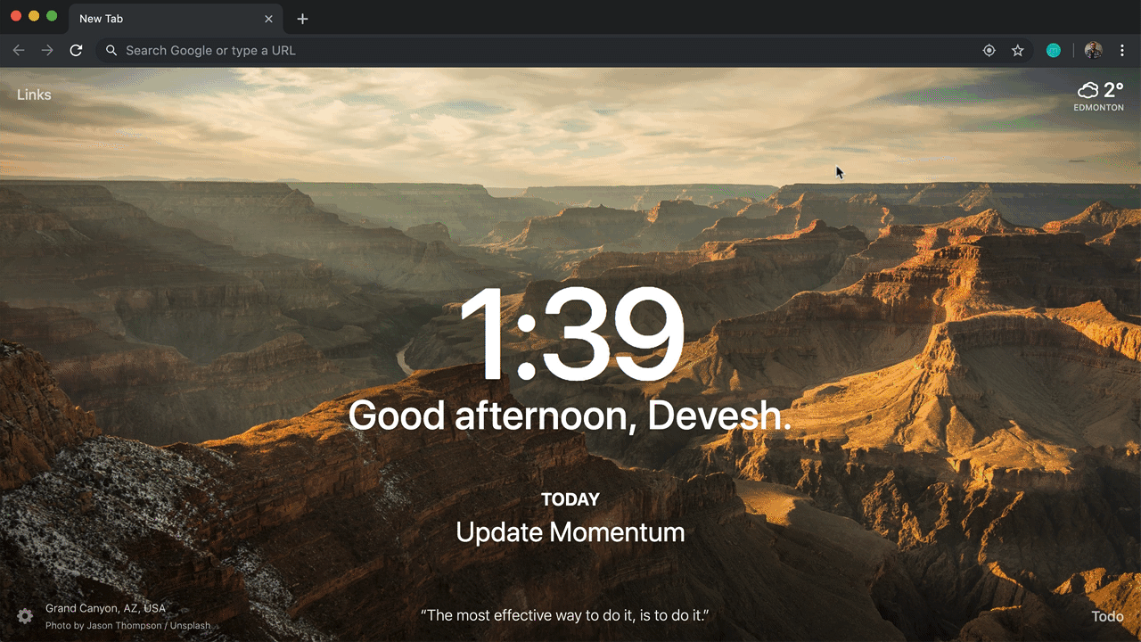
Task: Click the green fullscreen window button
Action: pos(52,16)
